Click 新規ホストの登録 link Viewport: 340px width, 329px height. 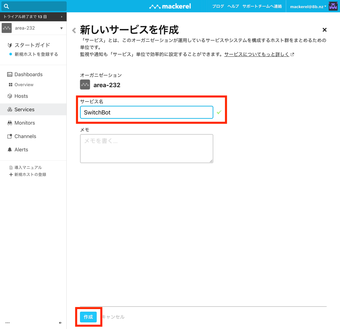30,175
